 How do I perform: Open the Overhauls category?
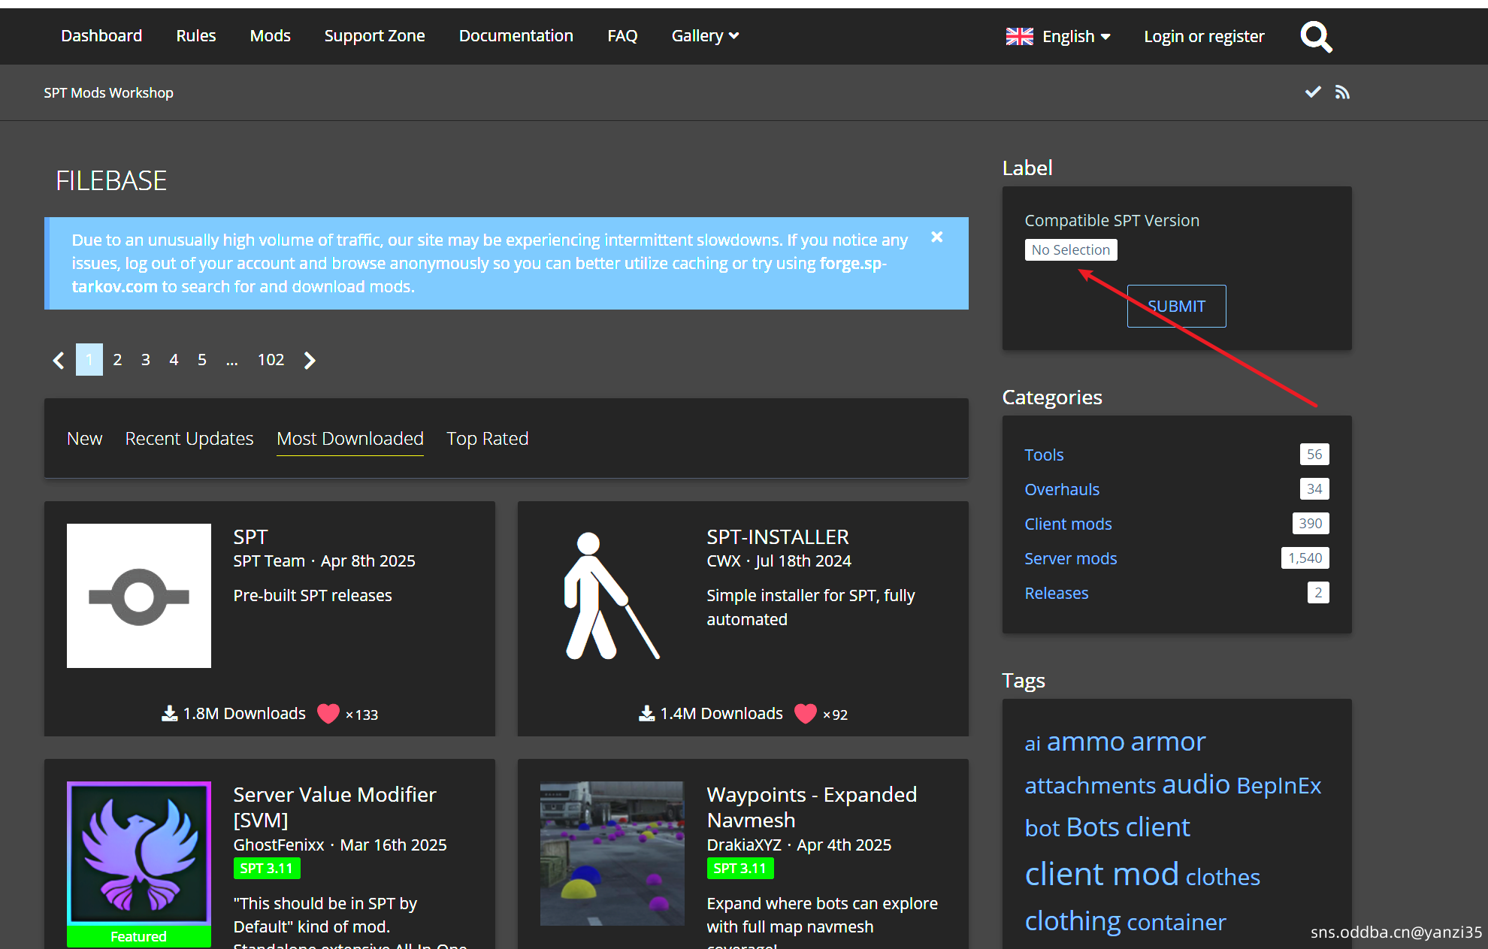[1062, 489]
